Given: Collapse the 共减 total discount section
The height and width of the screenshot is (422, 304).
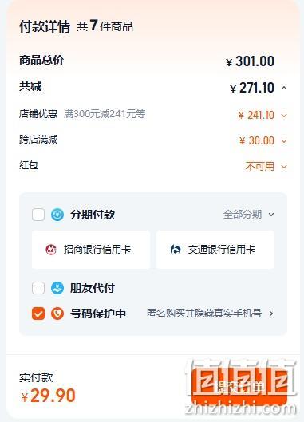Looking at the screenshot, I should pos(284,88).
